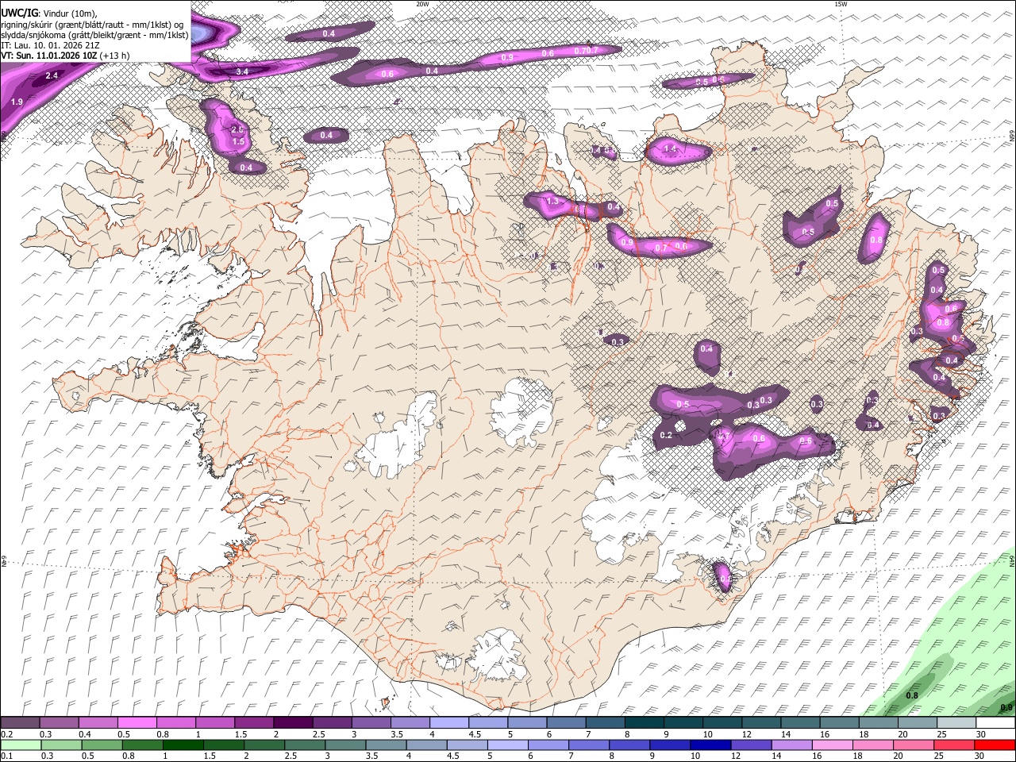The width and height of the screenshot is (1016, 762).
Task: Click the bold "UWC/IG" title text
Action: click(19, 13)
